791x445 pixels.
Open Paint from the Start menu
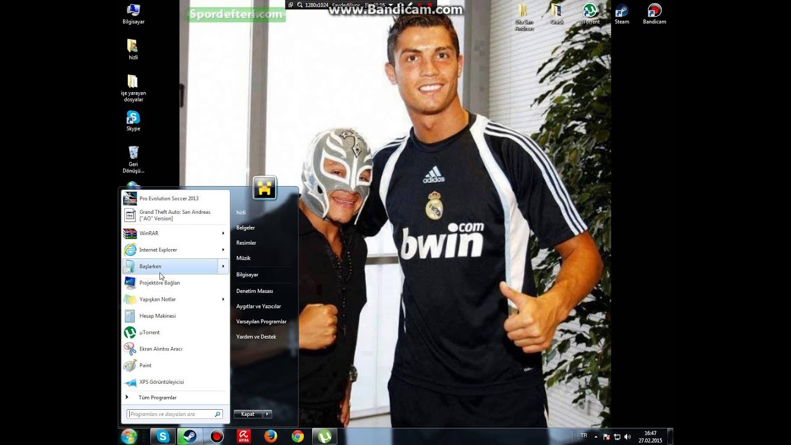pyautogui.click(x=176, y=365)
